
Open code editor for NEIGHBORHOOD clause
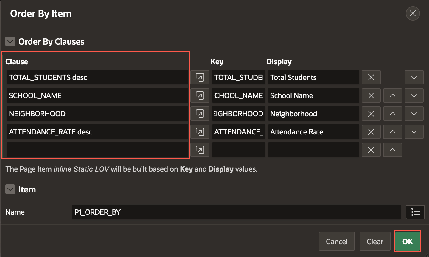coord(200,114)
